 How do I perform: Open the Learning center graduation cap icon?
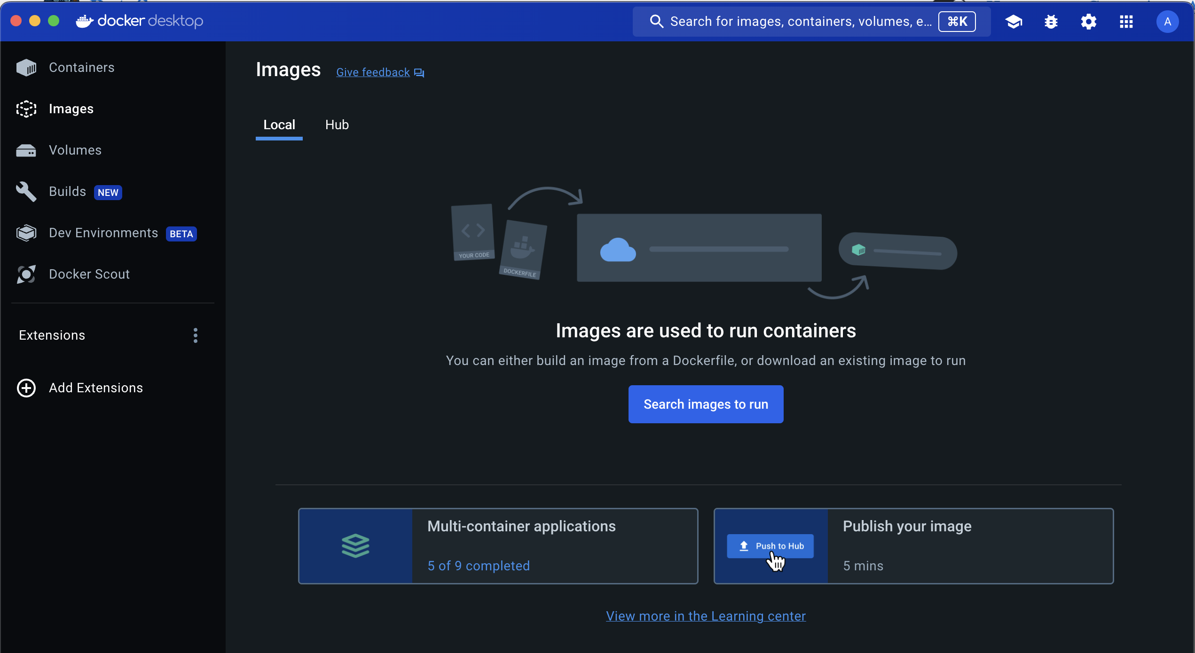point(1014,22)
